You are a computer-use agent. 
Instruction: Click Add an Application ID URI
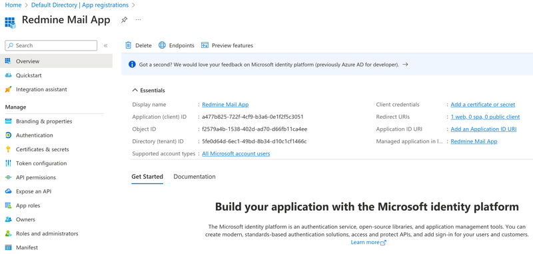[x=484, y=129]
